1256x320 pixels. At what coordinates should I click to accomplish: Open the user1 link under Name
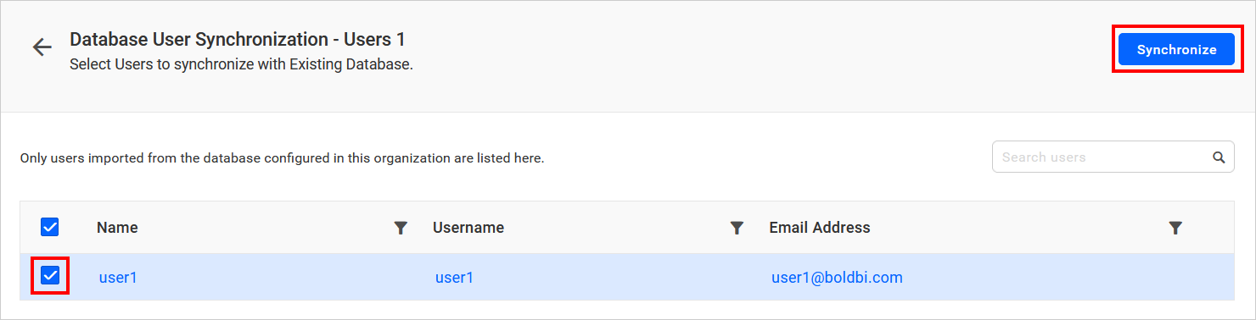pos(118,277)
